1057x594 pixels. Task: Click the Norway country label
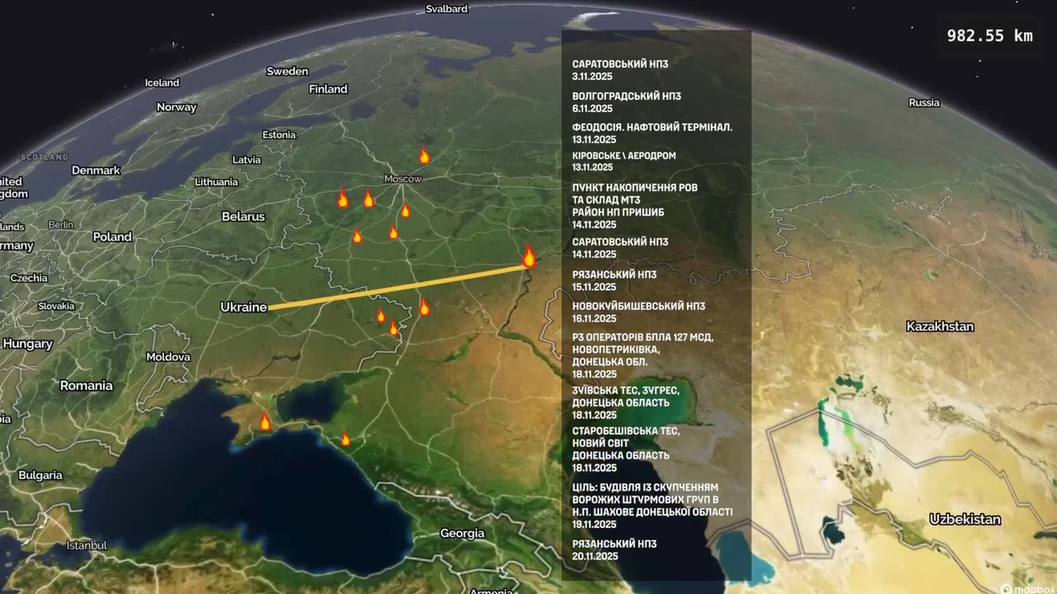(x=177, y=107)
